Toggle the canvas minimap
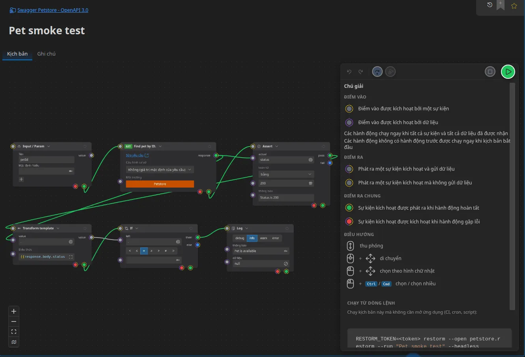The height and width of the screenshot is (357, 525). coord(14,342)
